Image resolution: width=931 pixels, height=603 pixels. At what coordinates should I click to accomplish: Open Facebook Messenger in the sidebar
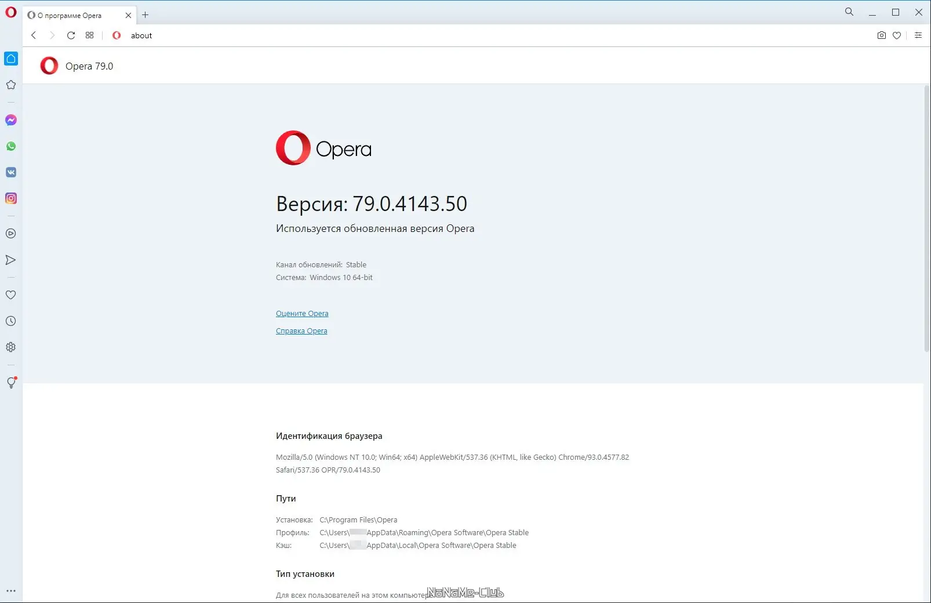click(11, 120)
